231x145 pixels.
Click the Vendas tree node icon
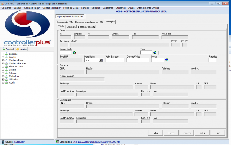click(7, 57)
